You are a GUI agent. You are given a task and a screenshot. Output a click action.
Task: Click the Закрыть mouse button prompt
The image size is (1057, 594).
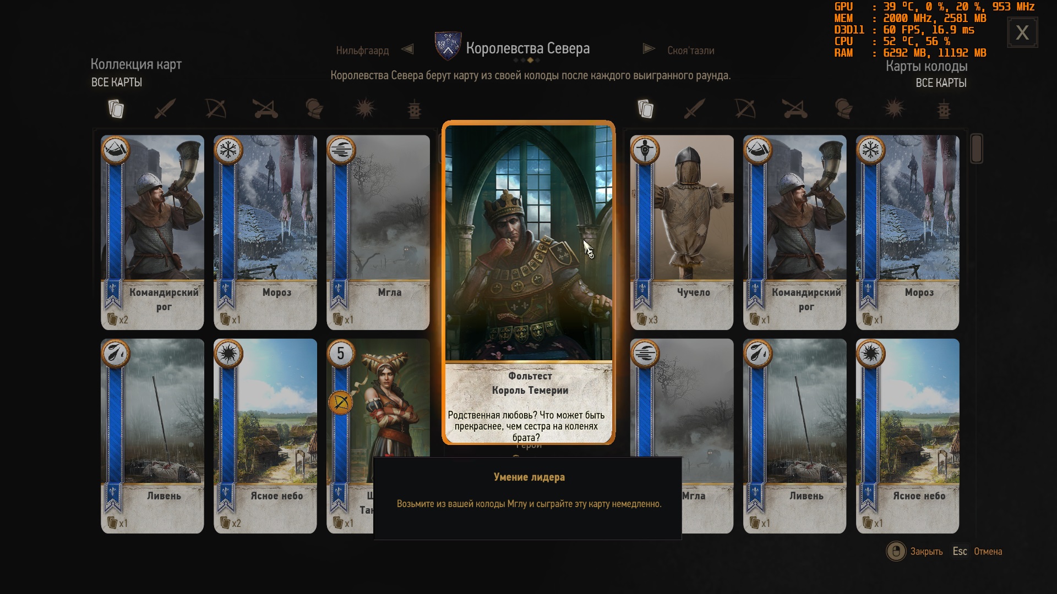point(915,551)
